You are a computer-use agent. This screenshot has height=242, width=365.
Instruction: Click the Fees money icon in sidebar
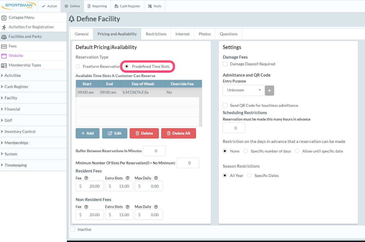4,46
